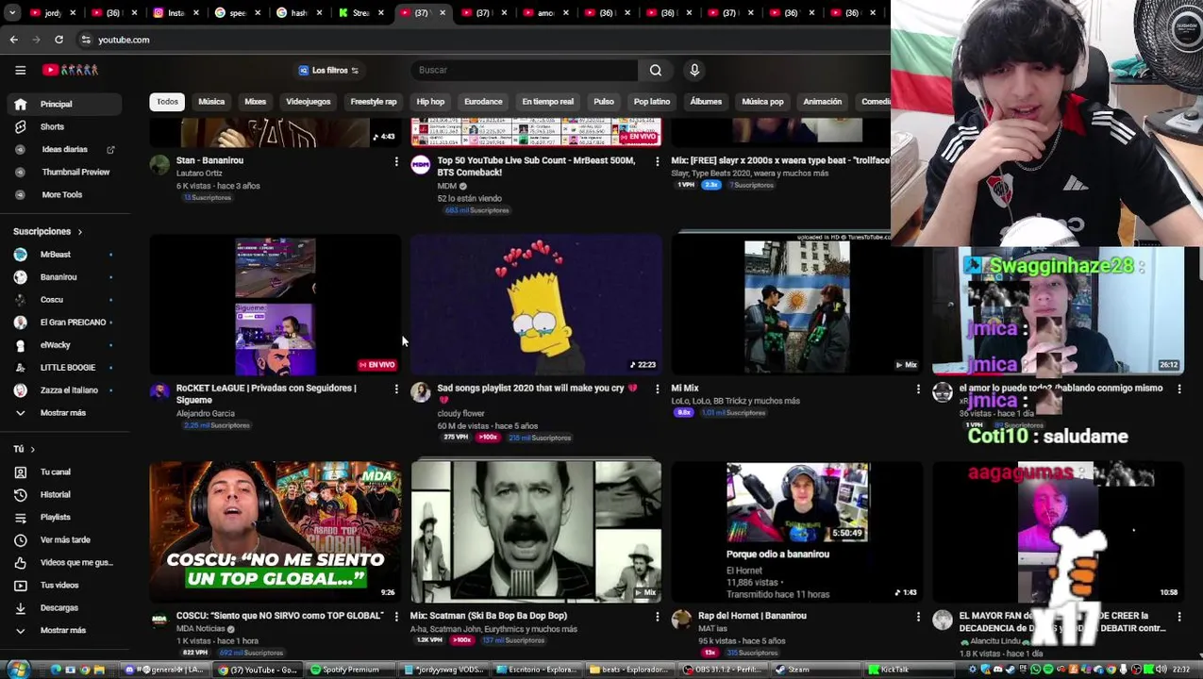Open Videos que me gustan

(64, 563)
